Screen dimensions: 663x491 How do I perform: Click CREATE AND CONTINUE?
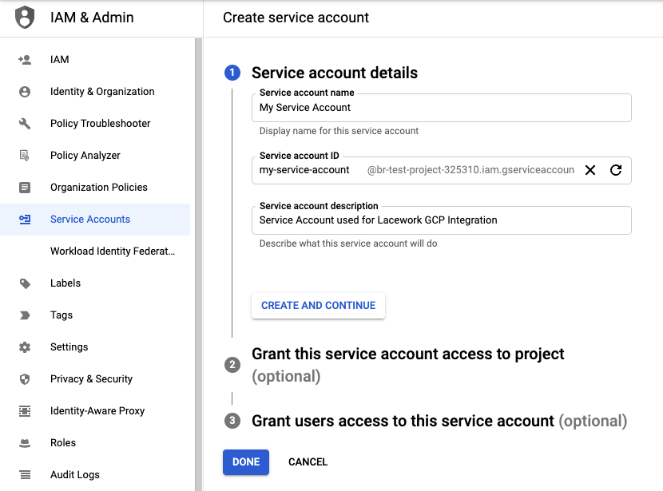[318, 305]
